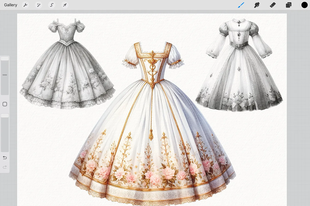Redo the last action

click(x=5, y=167)
